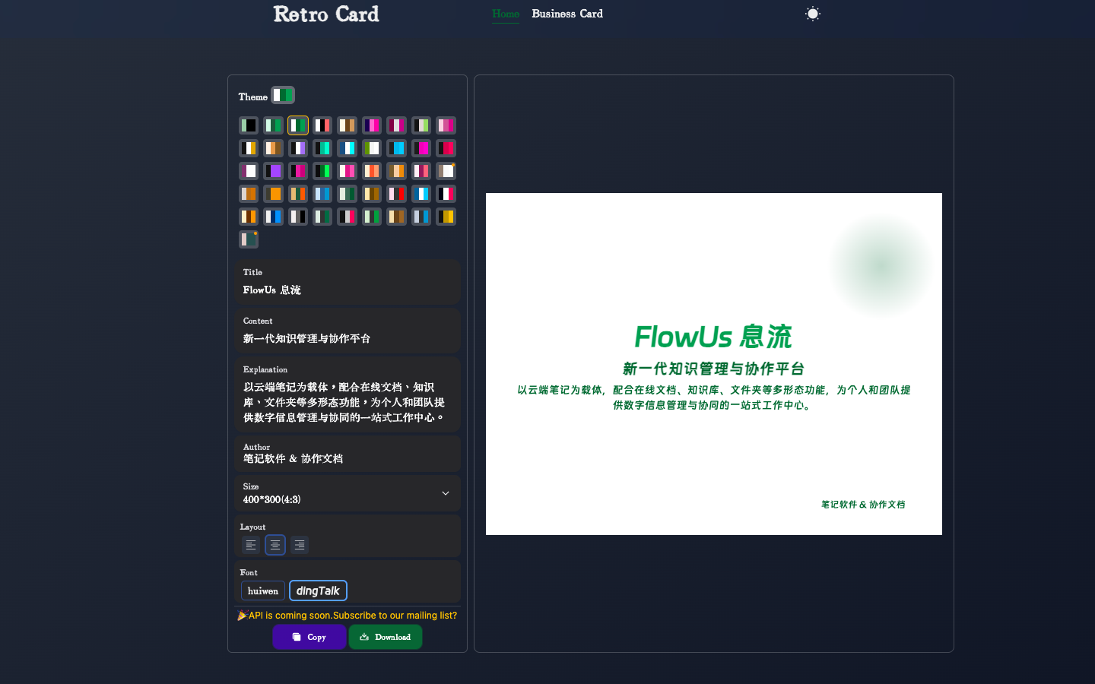Select left-aligned layout icon
The height and width of the screenshot is (684, 1095).
click(251, 545)
